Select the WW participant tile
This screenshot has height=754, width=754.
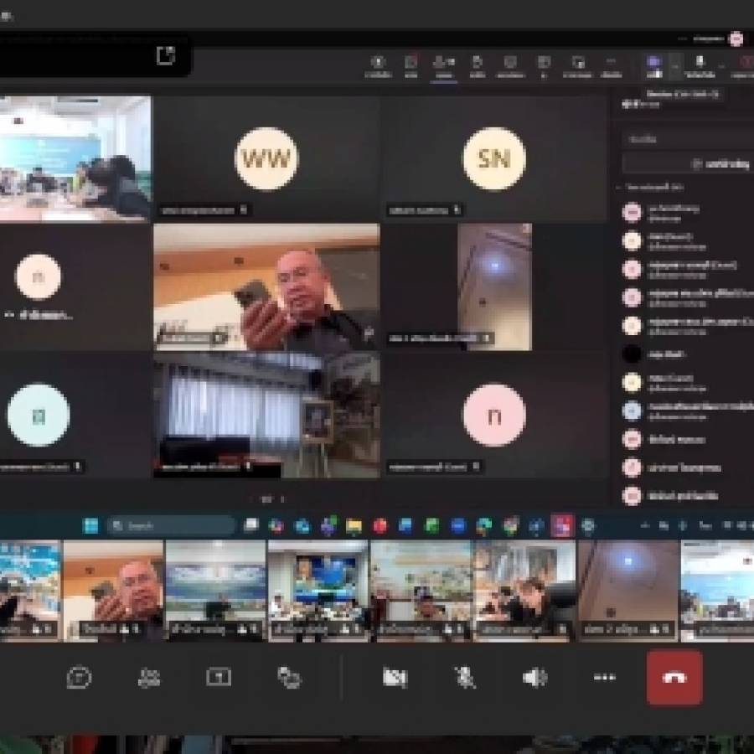(x=266, y=158)
